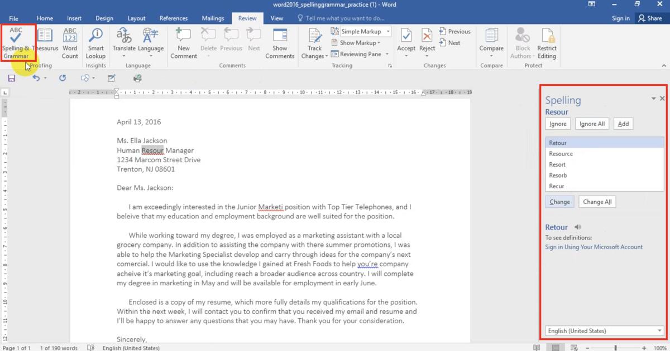Click the Quick Access icon right of shapes

tap(112, 78)
